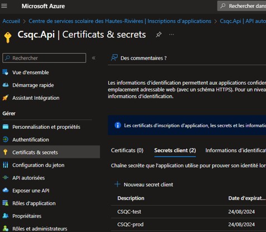Open Rôles et administrateurs

40,229
